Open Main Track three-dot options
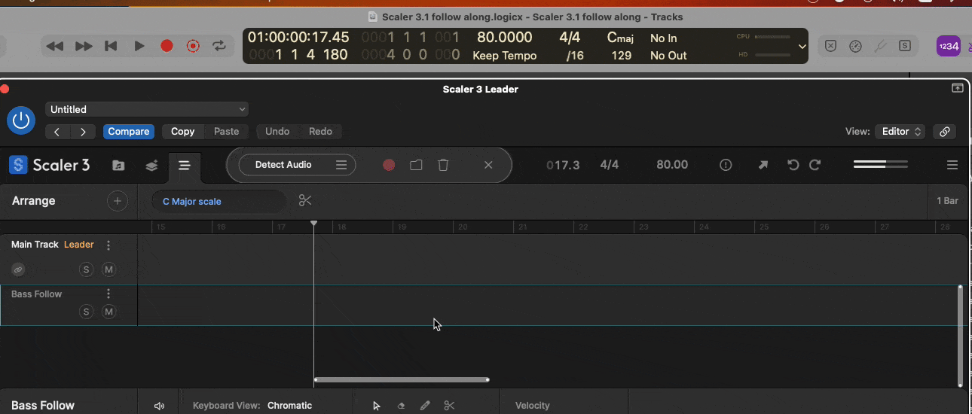This screenshot has height=414, width=972. pos(109,245)
